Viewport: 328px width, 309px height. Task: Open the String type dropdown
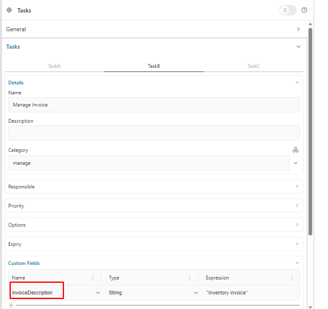pyautogui.click(x=196, y=293)
